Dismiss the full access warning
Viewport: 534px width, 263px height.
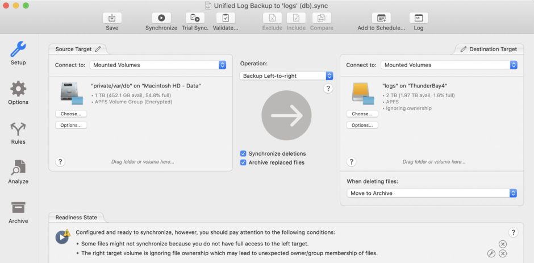pyautogui.click(x=503, y=244)
